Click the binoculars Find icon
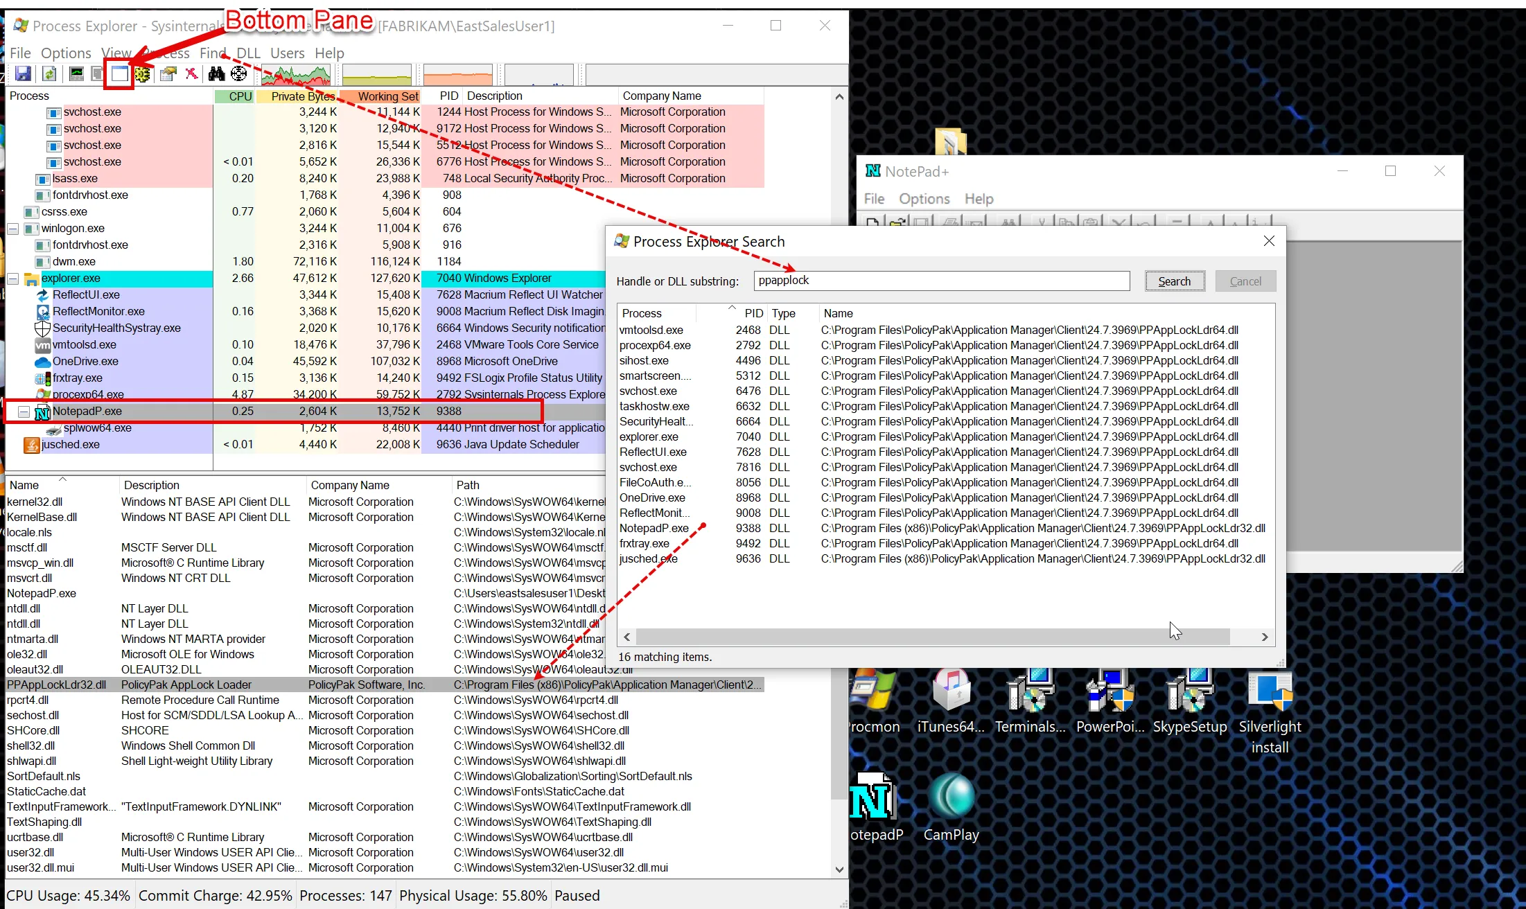The image size is (1526, 909). click(216, 73)
